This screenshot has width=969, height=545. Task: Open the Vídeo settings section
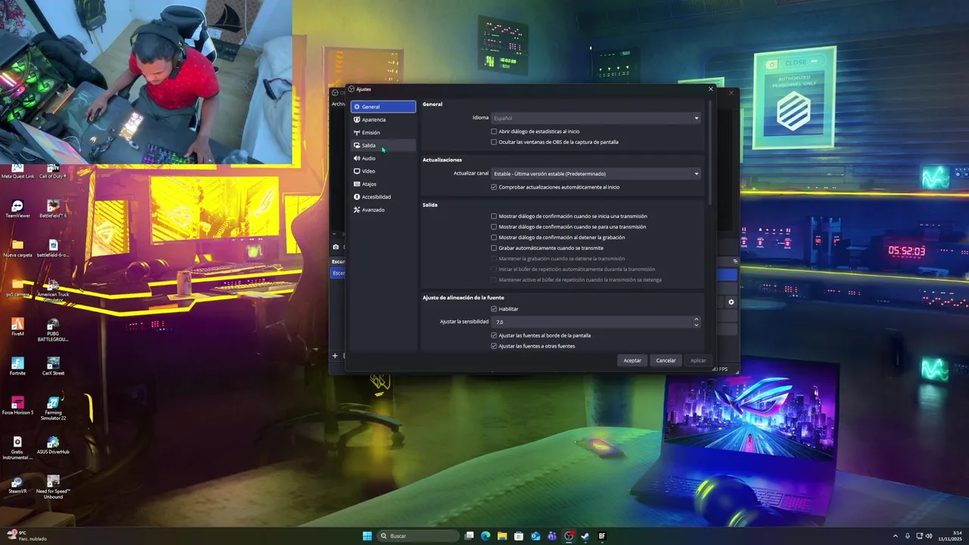[383, 171]
